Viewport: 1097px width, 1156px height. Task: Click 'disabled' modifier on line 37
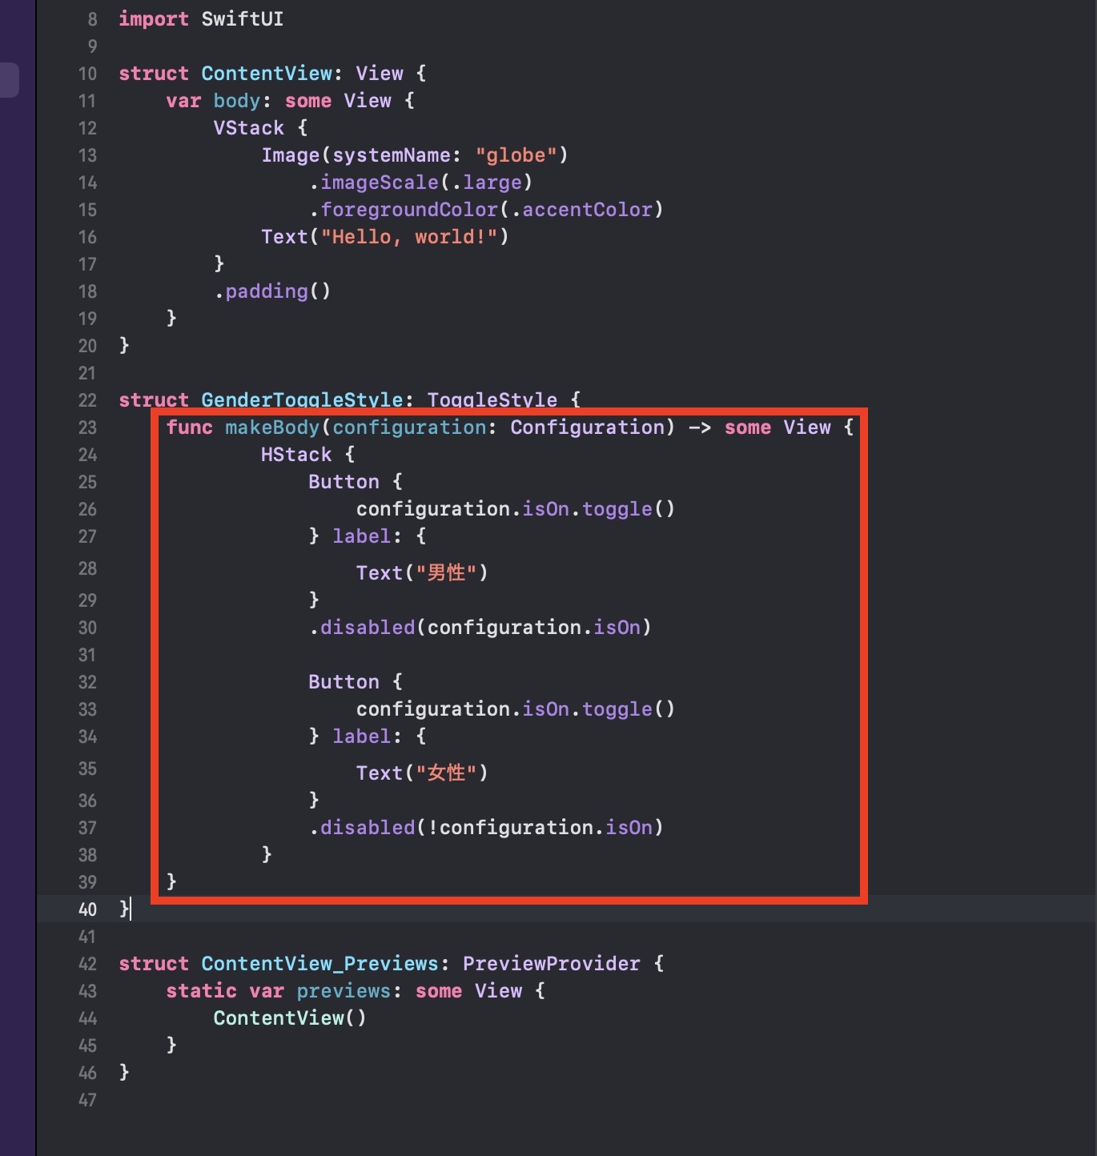click(368, 828)
